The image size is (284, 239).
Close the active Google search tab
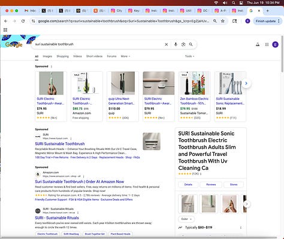[259, 11]
